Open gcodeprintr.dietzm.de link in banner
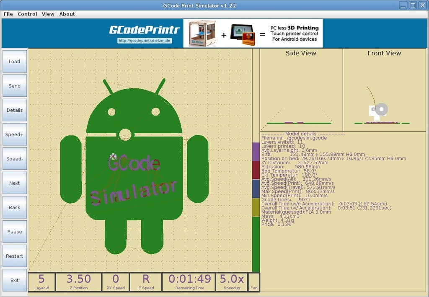429x297 pixels. [x=145, y=41]
